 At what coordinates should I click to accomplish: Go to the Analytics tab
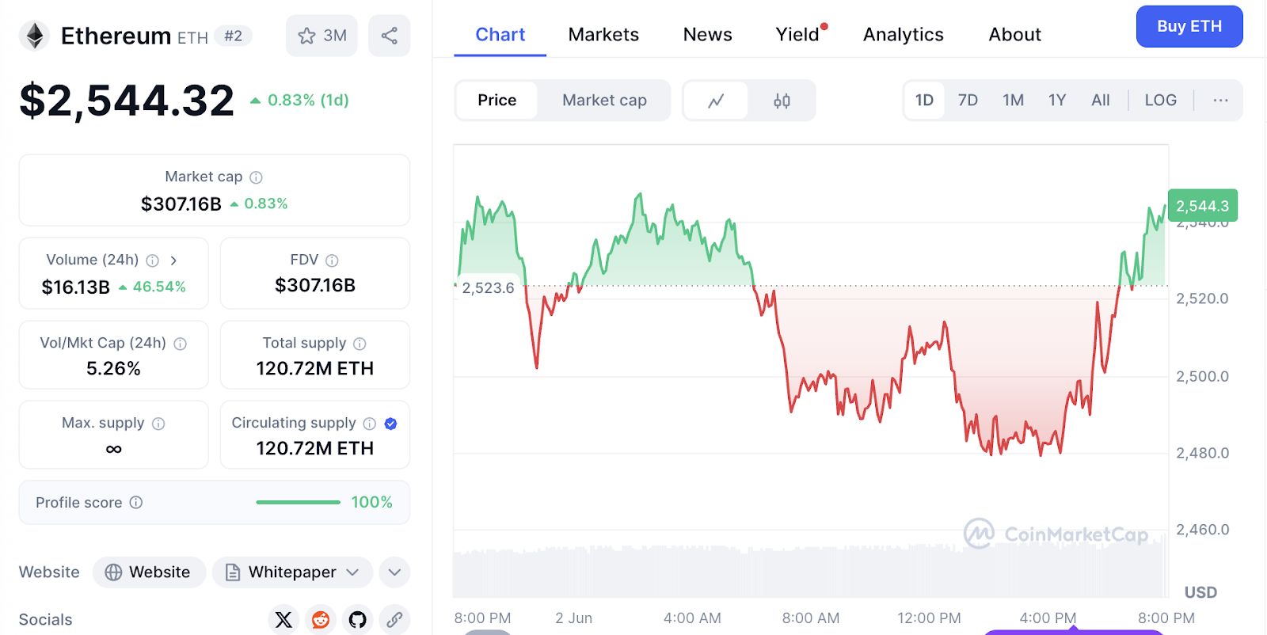(x=903, y=35)
